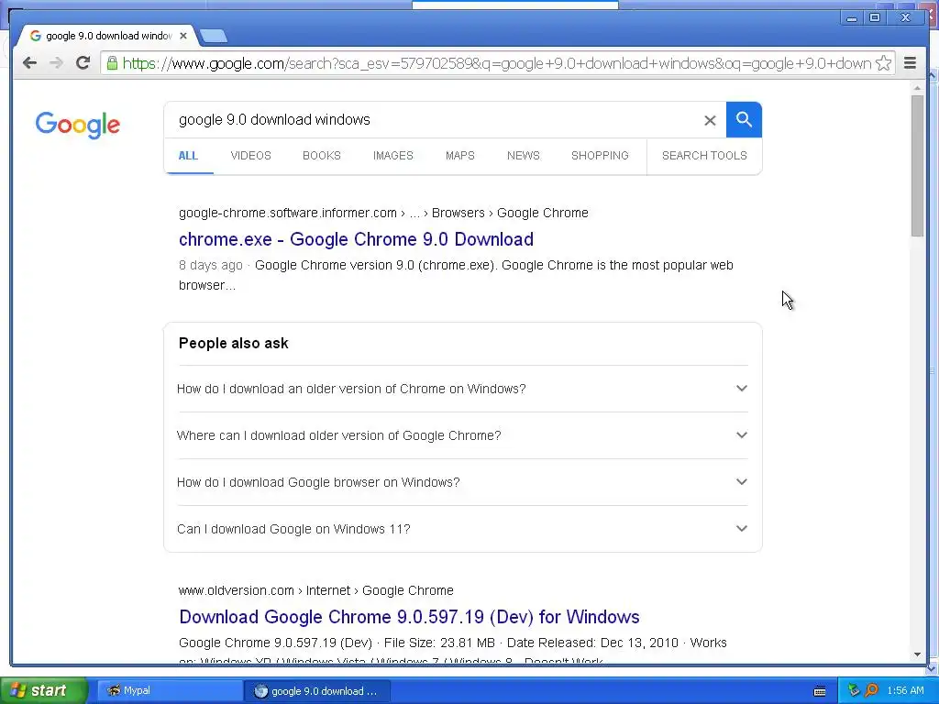The height and width of the screenshot is (704, 939).
Task: Expand 'Where can I download older version' question
Action: click(x=462, y=435)
